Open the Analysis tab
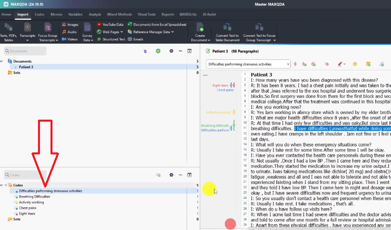This screenshot has width=391, height=230. tap(95, 15)
